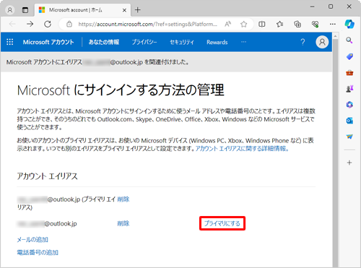Customize the sidebar with plus icon

coord(349,163)
